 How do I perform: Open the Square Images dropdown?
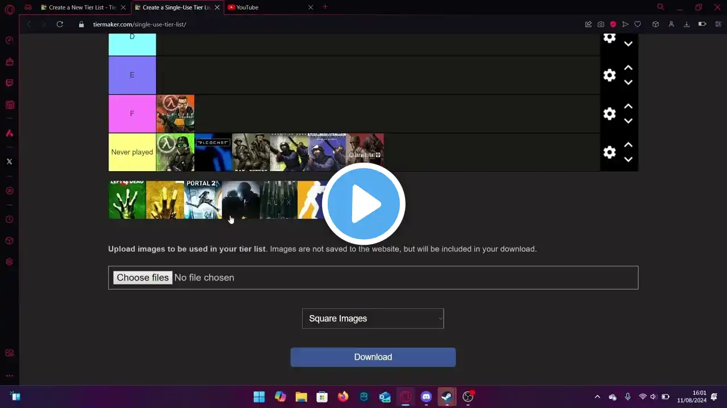[373, 318]
